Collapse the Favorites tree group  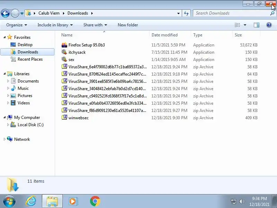coord(5,37)
